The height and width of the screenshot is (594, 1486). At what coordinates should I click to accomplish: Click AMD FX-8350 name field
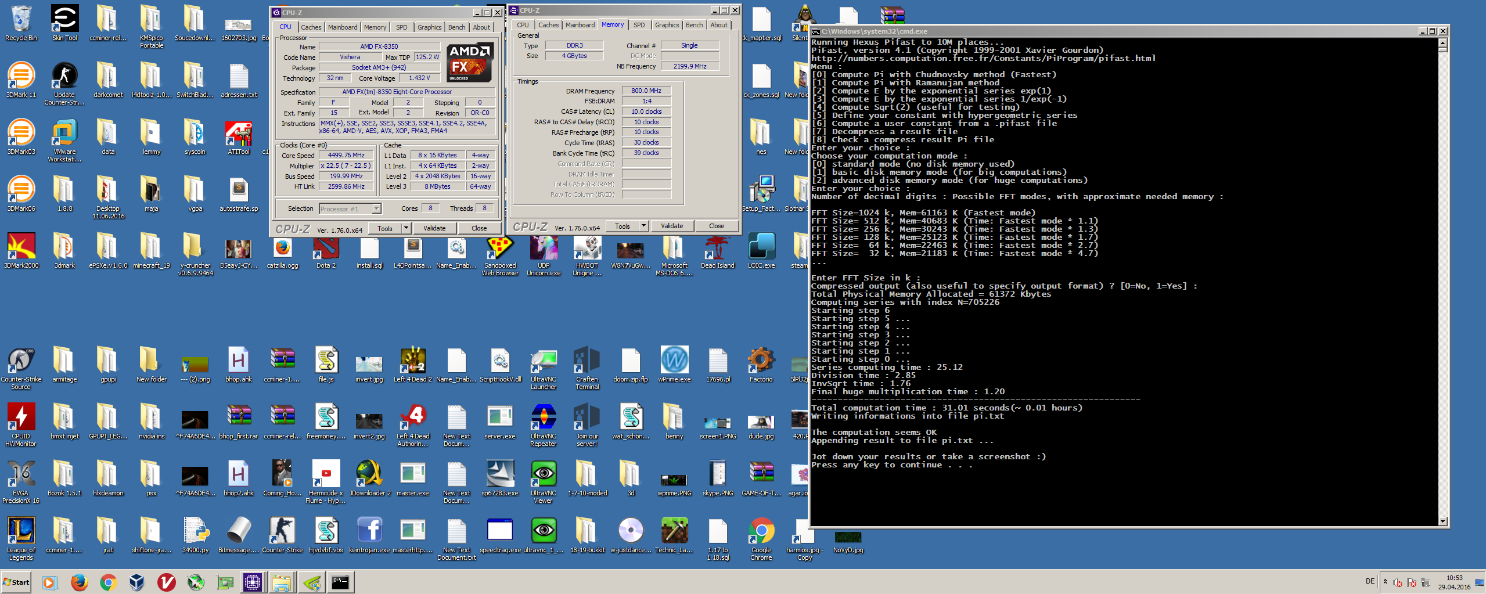(x=379, y=46)
